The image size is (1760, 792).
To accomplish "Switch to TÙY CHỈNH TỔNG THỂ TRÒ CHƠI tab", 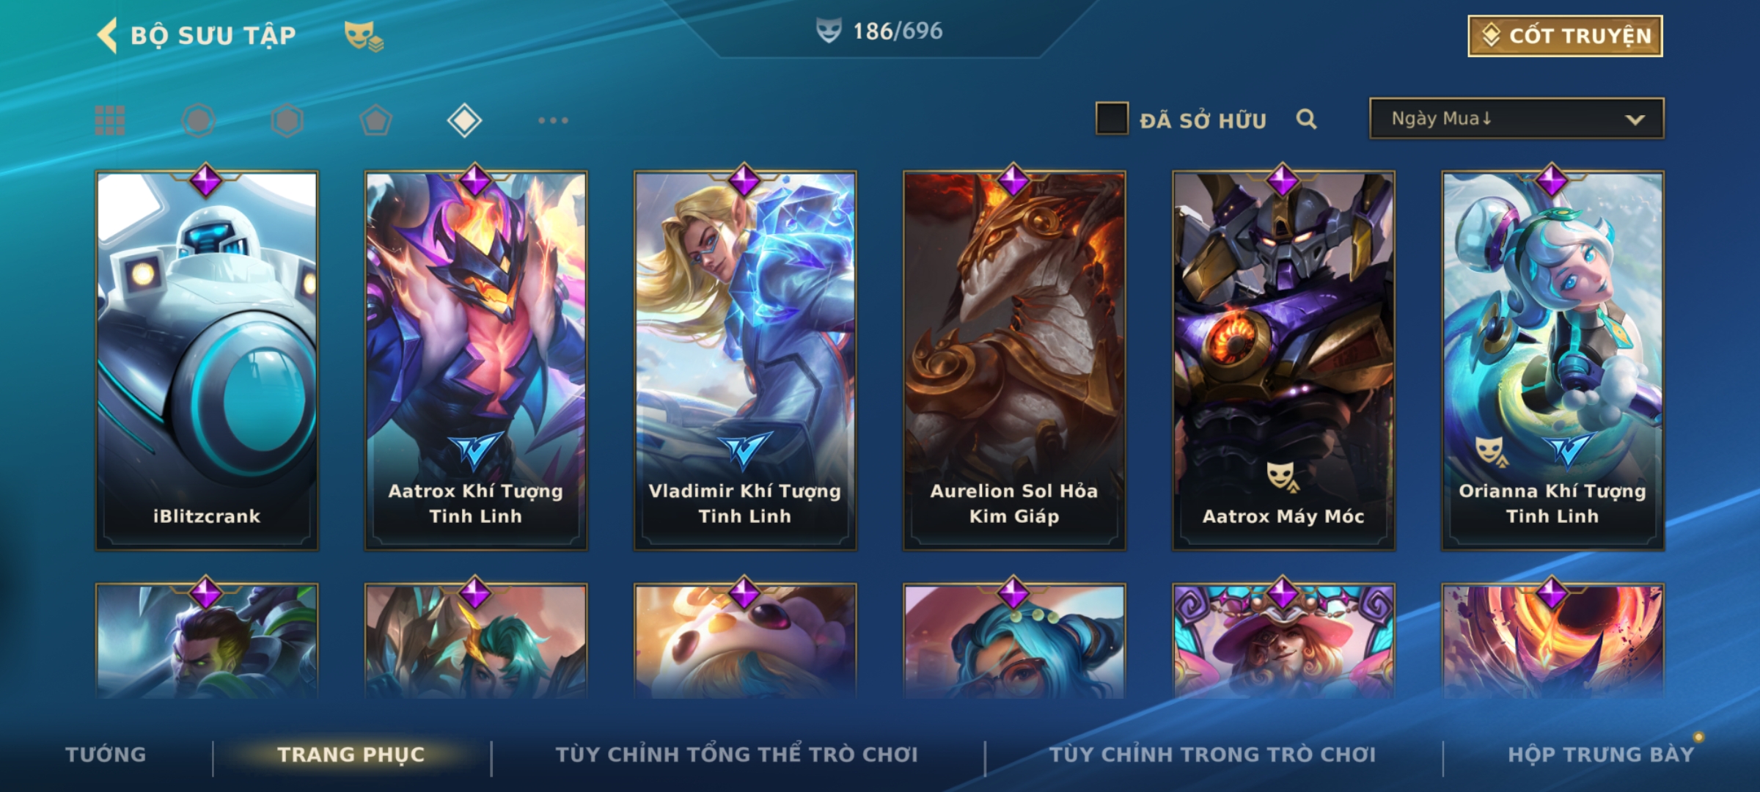I will 737,755.
